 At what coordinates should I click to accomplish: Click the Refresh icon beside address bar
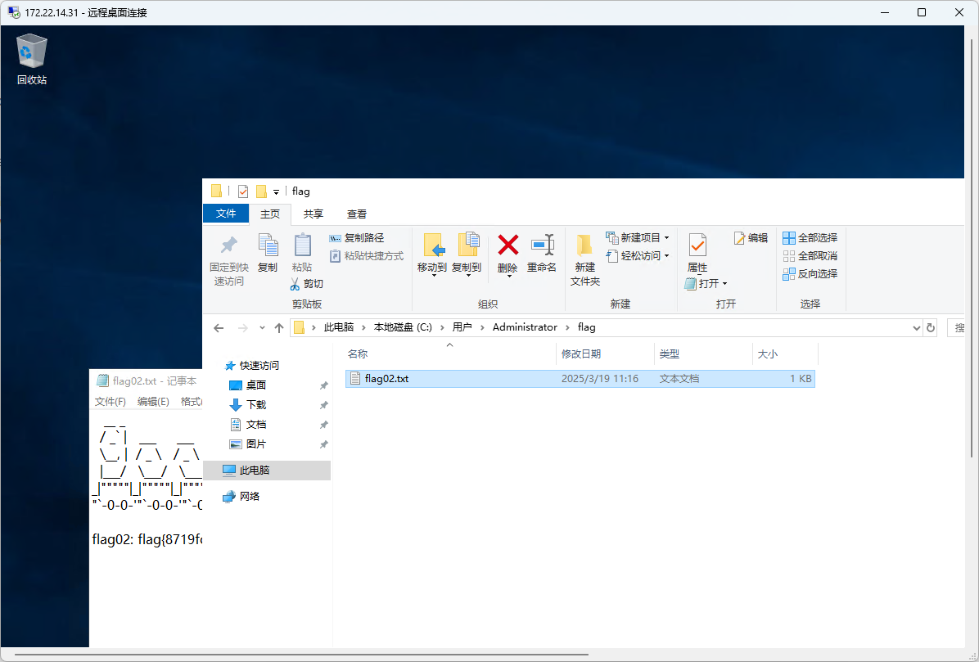(x=930, y=327)
